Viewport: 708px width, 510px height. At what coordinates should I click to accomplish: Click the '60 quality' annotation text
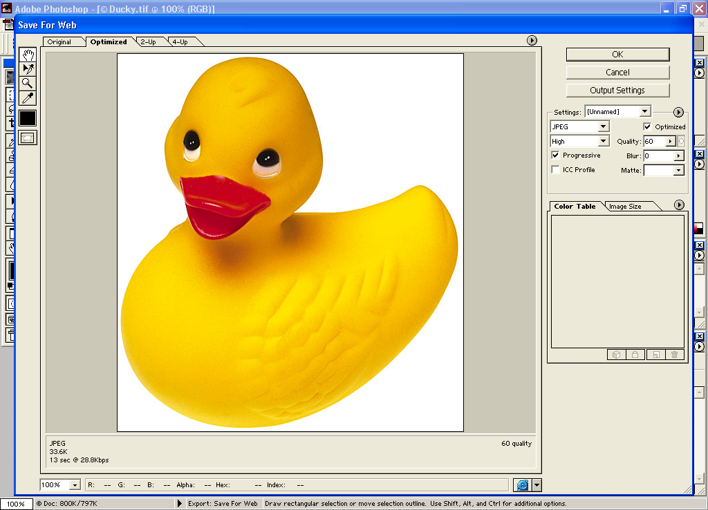516,443
